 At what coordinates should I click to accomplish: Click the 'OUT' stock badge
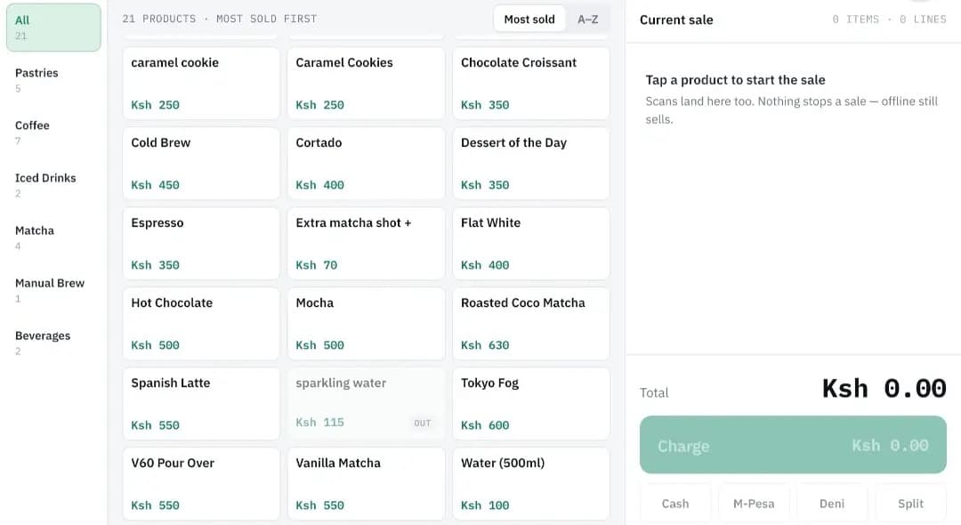(x=423, y=423)
